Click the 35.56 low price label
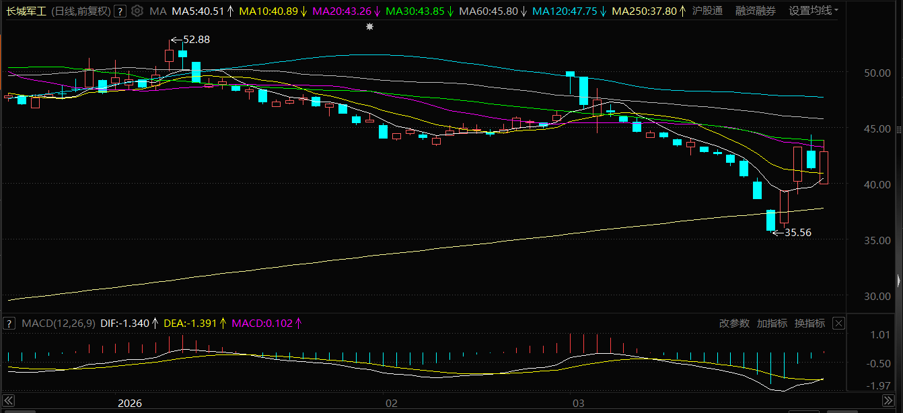This screenshot has height=413, width=903. click(x=798, y=233)
